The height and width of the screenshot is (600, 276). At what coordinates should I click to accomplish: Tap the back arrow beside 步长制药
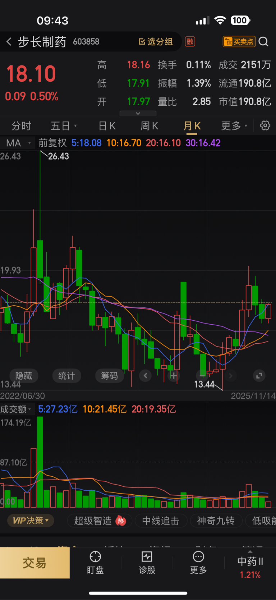(x=9, y=42)
